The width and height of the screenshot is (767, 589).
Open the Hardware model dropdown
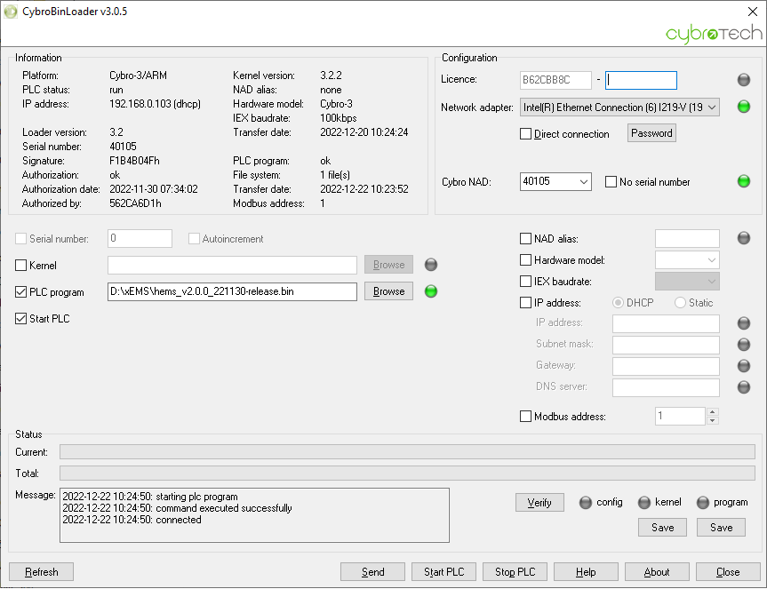711,260
